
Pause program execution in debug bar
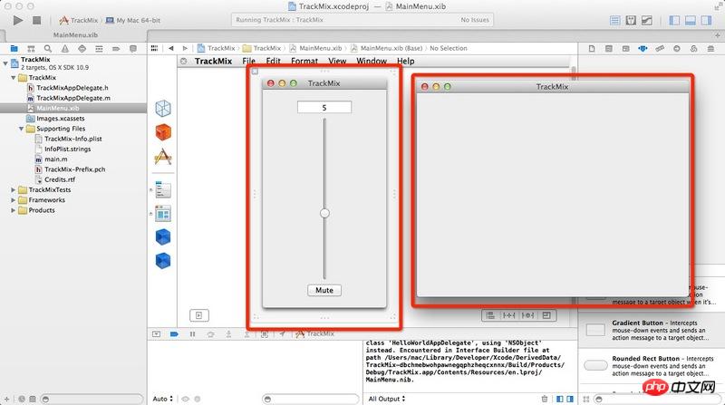coord(192,333)
